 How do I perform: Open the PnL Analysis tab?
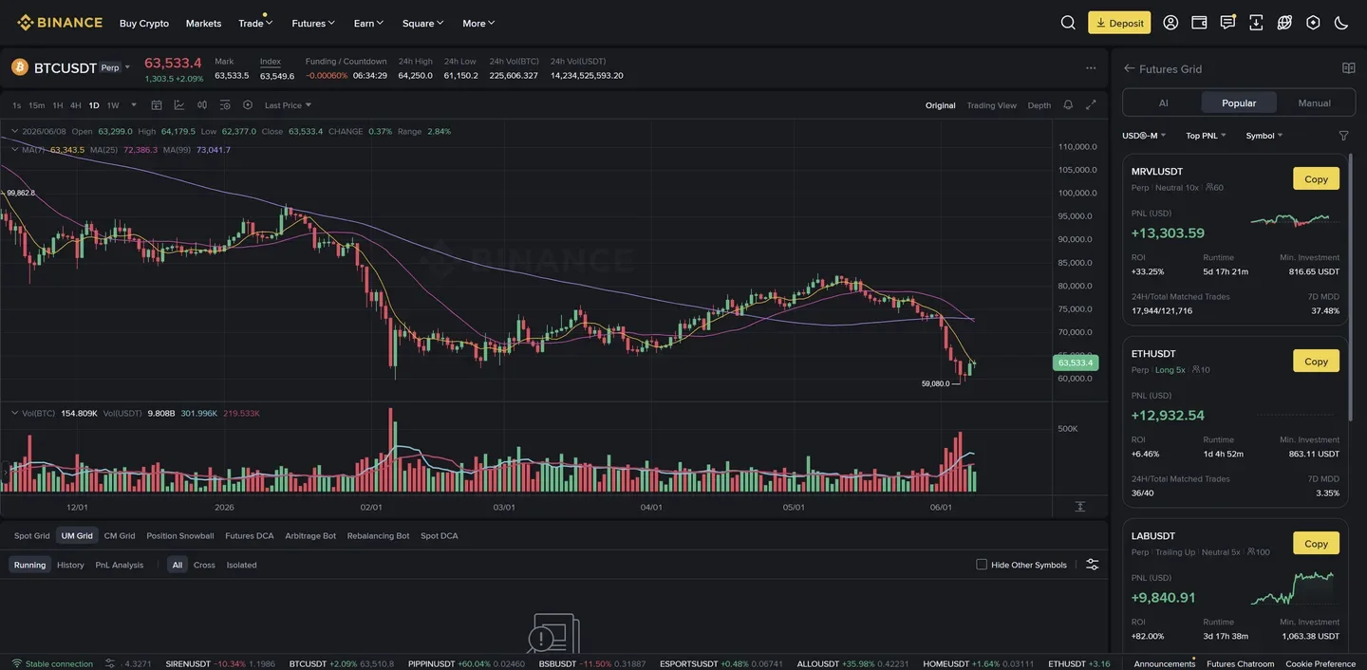coord(120,565)
